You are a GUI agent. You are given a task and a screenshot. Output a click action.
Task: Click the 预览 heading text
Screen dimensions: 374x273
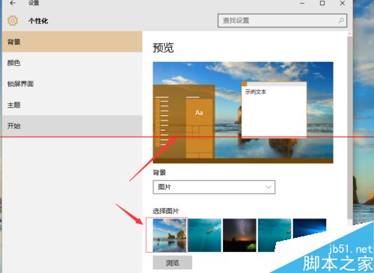(163, 47)
